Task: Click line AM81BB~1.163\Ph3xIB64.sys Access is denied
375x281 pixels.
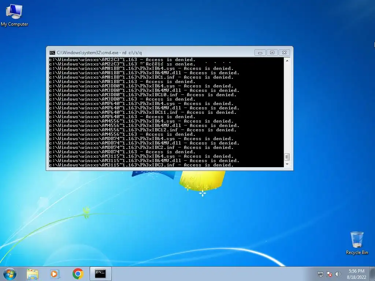Action: (141, 68)
